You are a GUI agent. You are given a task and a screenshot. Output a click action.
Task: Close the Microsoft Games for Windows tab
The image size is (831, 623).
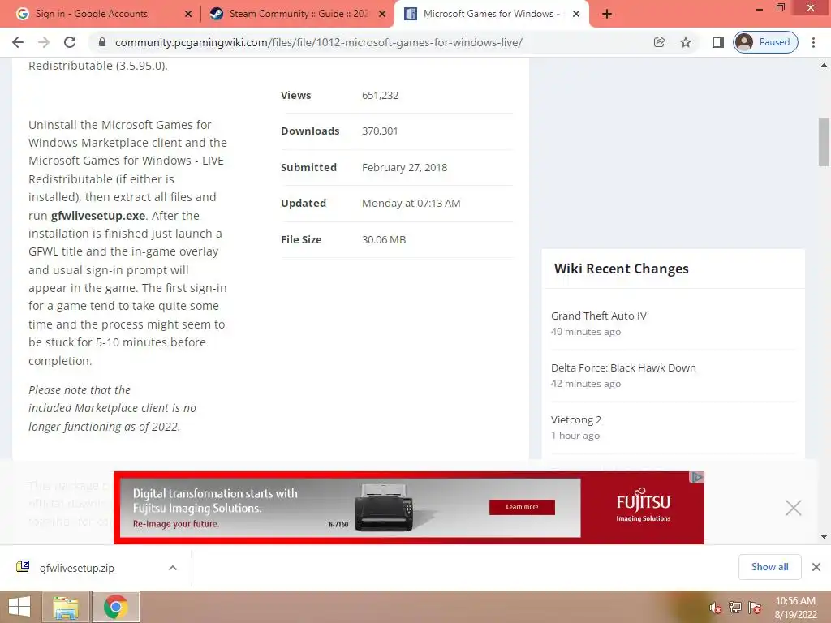pos(576,14)
